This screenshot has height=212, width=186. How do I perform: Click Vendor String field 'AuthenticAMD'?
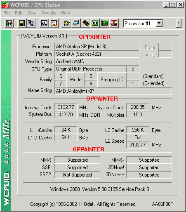point(97,61)
